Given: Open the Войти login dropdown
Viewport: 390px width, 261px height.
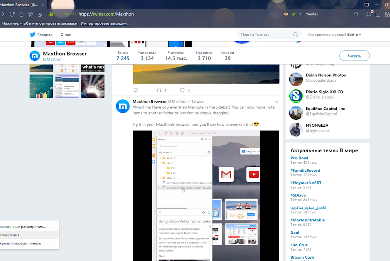Looking at the screenshot, I should pyautogui.click(x=354, y=34).
